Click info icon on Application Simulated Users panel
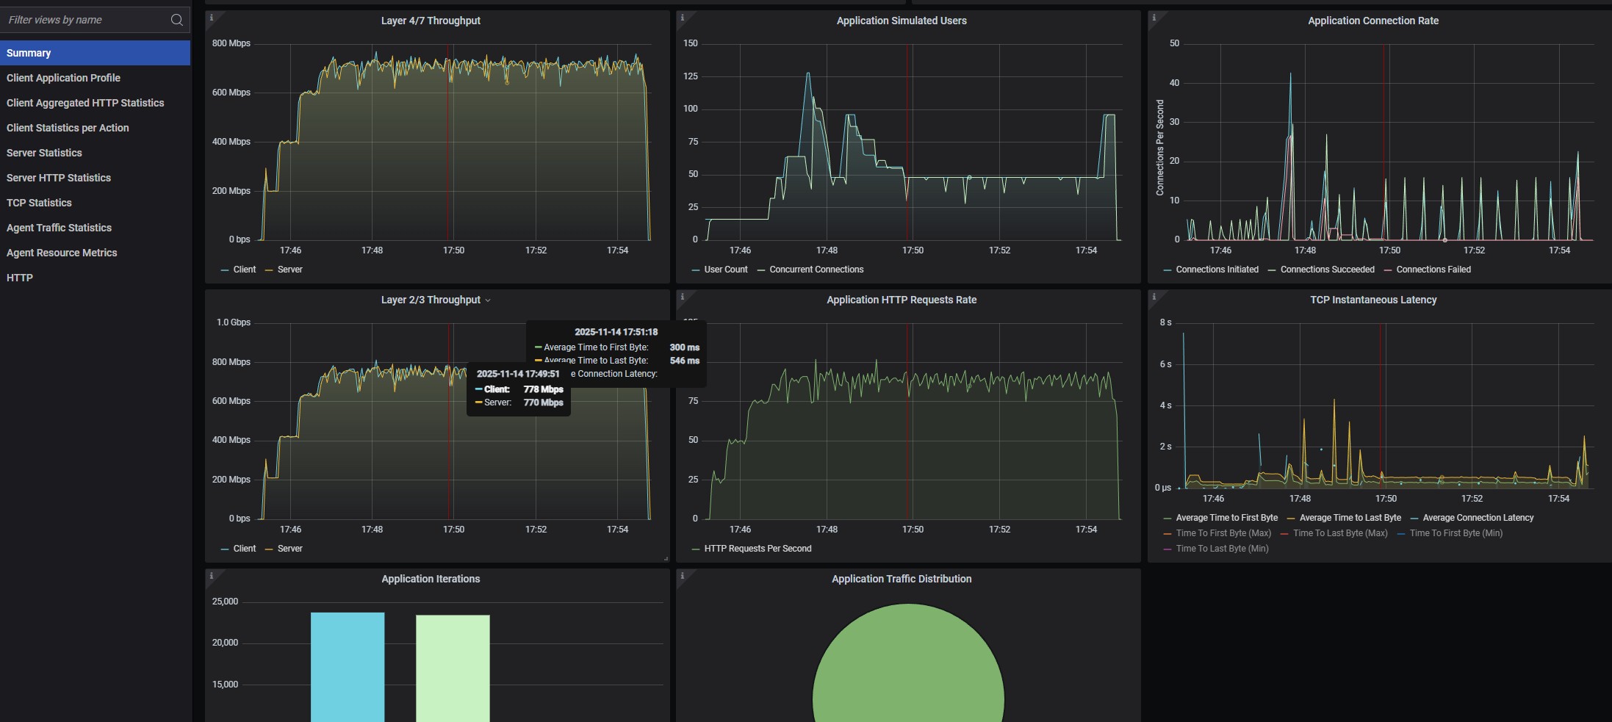Image resolution: width=1612 pixels, height=722 pixels. click(x=683, y=18)
